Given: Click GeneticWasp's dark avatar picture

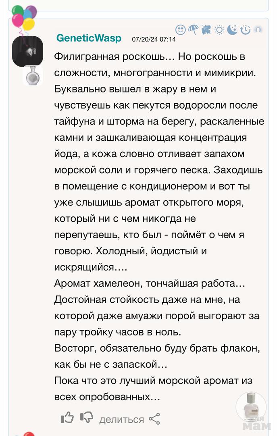Looking at the screenshot, I should [x=27, y=51].
